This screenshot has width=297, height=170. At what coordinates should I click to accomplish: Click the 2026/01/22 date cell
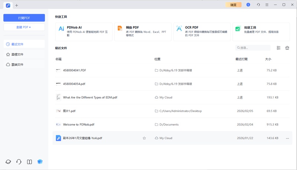[x=245, y=138]
